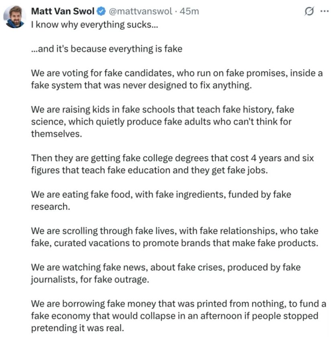Click line starting 'Then they are getting fake'
Screen dimensions: 331x345
click(172, 158)
